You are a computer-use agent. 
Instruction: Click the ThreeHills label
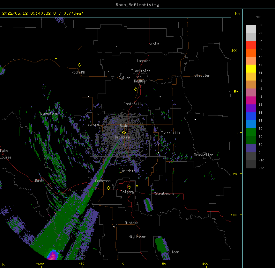coord(170,133)
